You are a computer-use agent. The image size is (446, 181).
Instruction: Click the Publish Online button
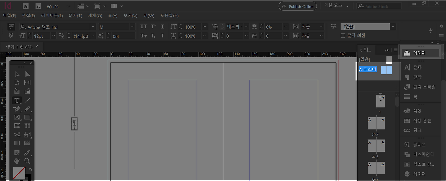tap(298, 6)
